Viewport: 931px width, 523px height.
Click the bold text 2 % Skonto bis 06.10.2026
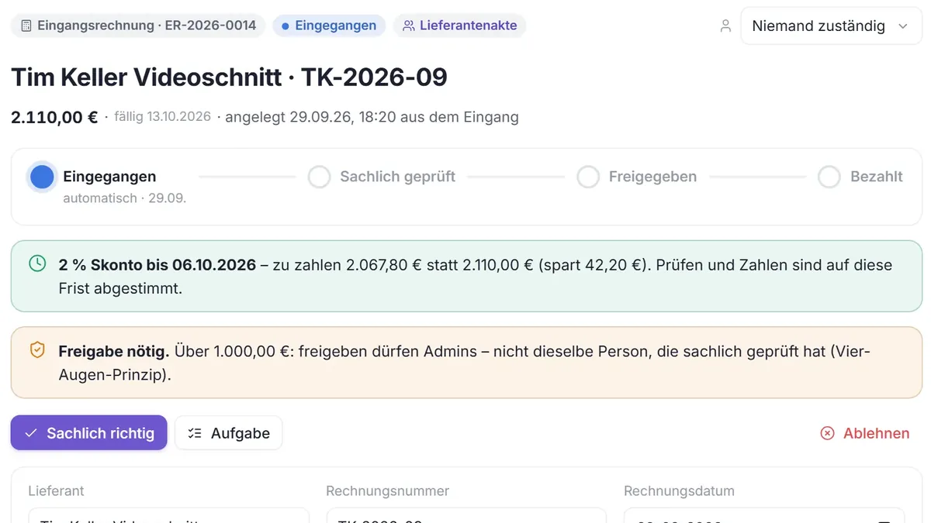(157, 265)
